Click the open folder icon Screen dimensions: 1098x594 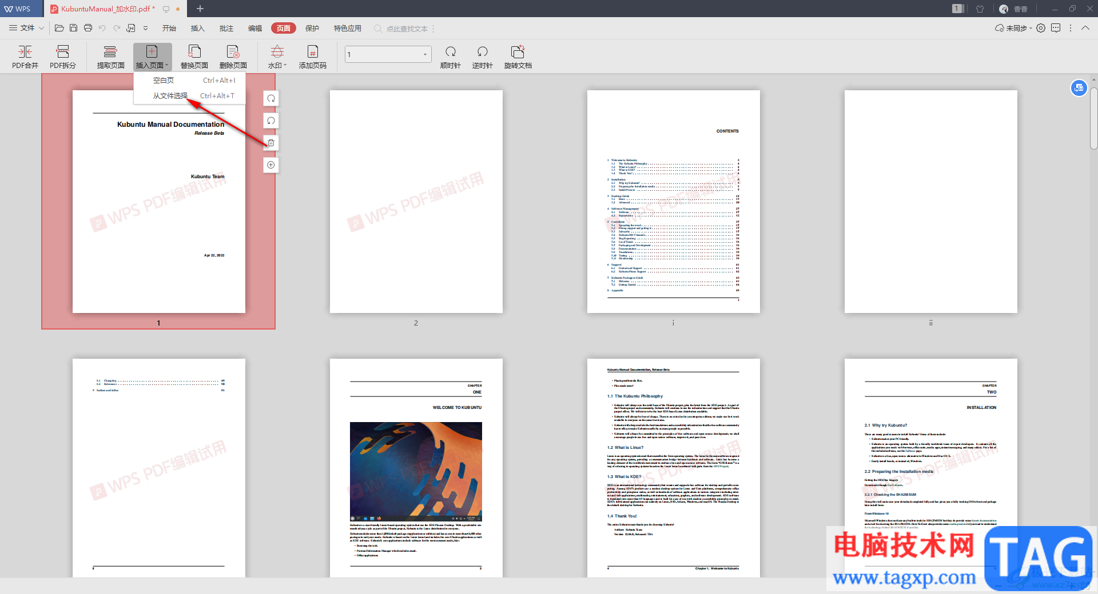59,28
